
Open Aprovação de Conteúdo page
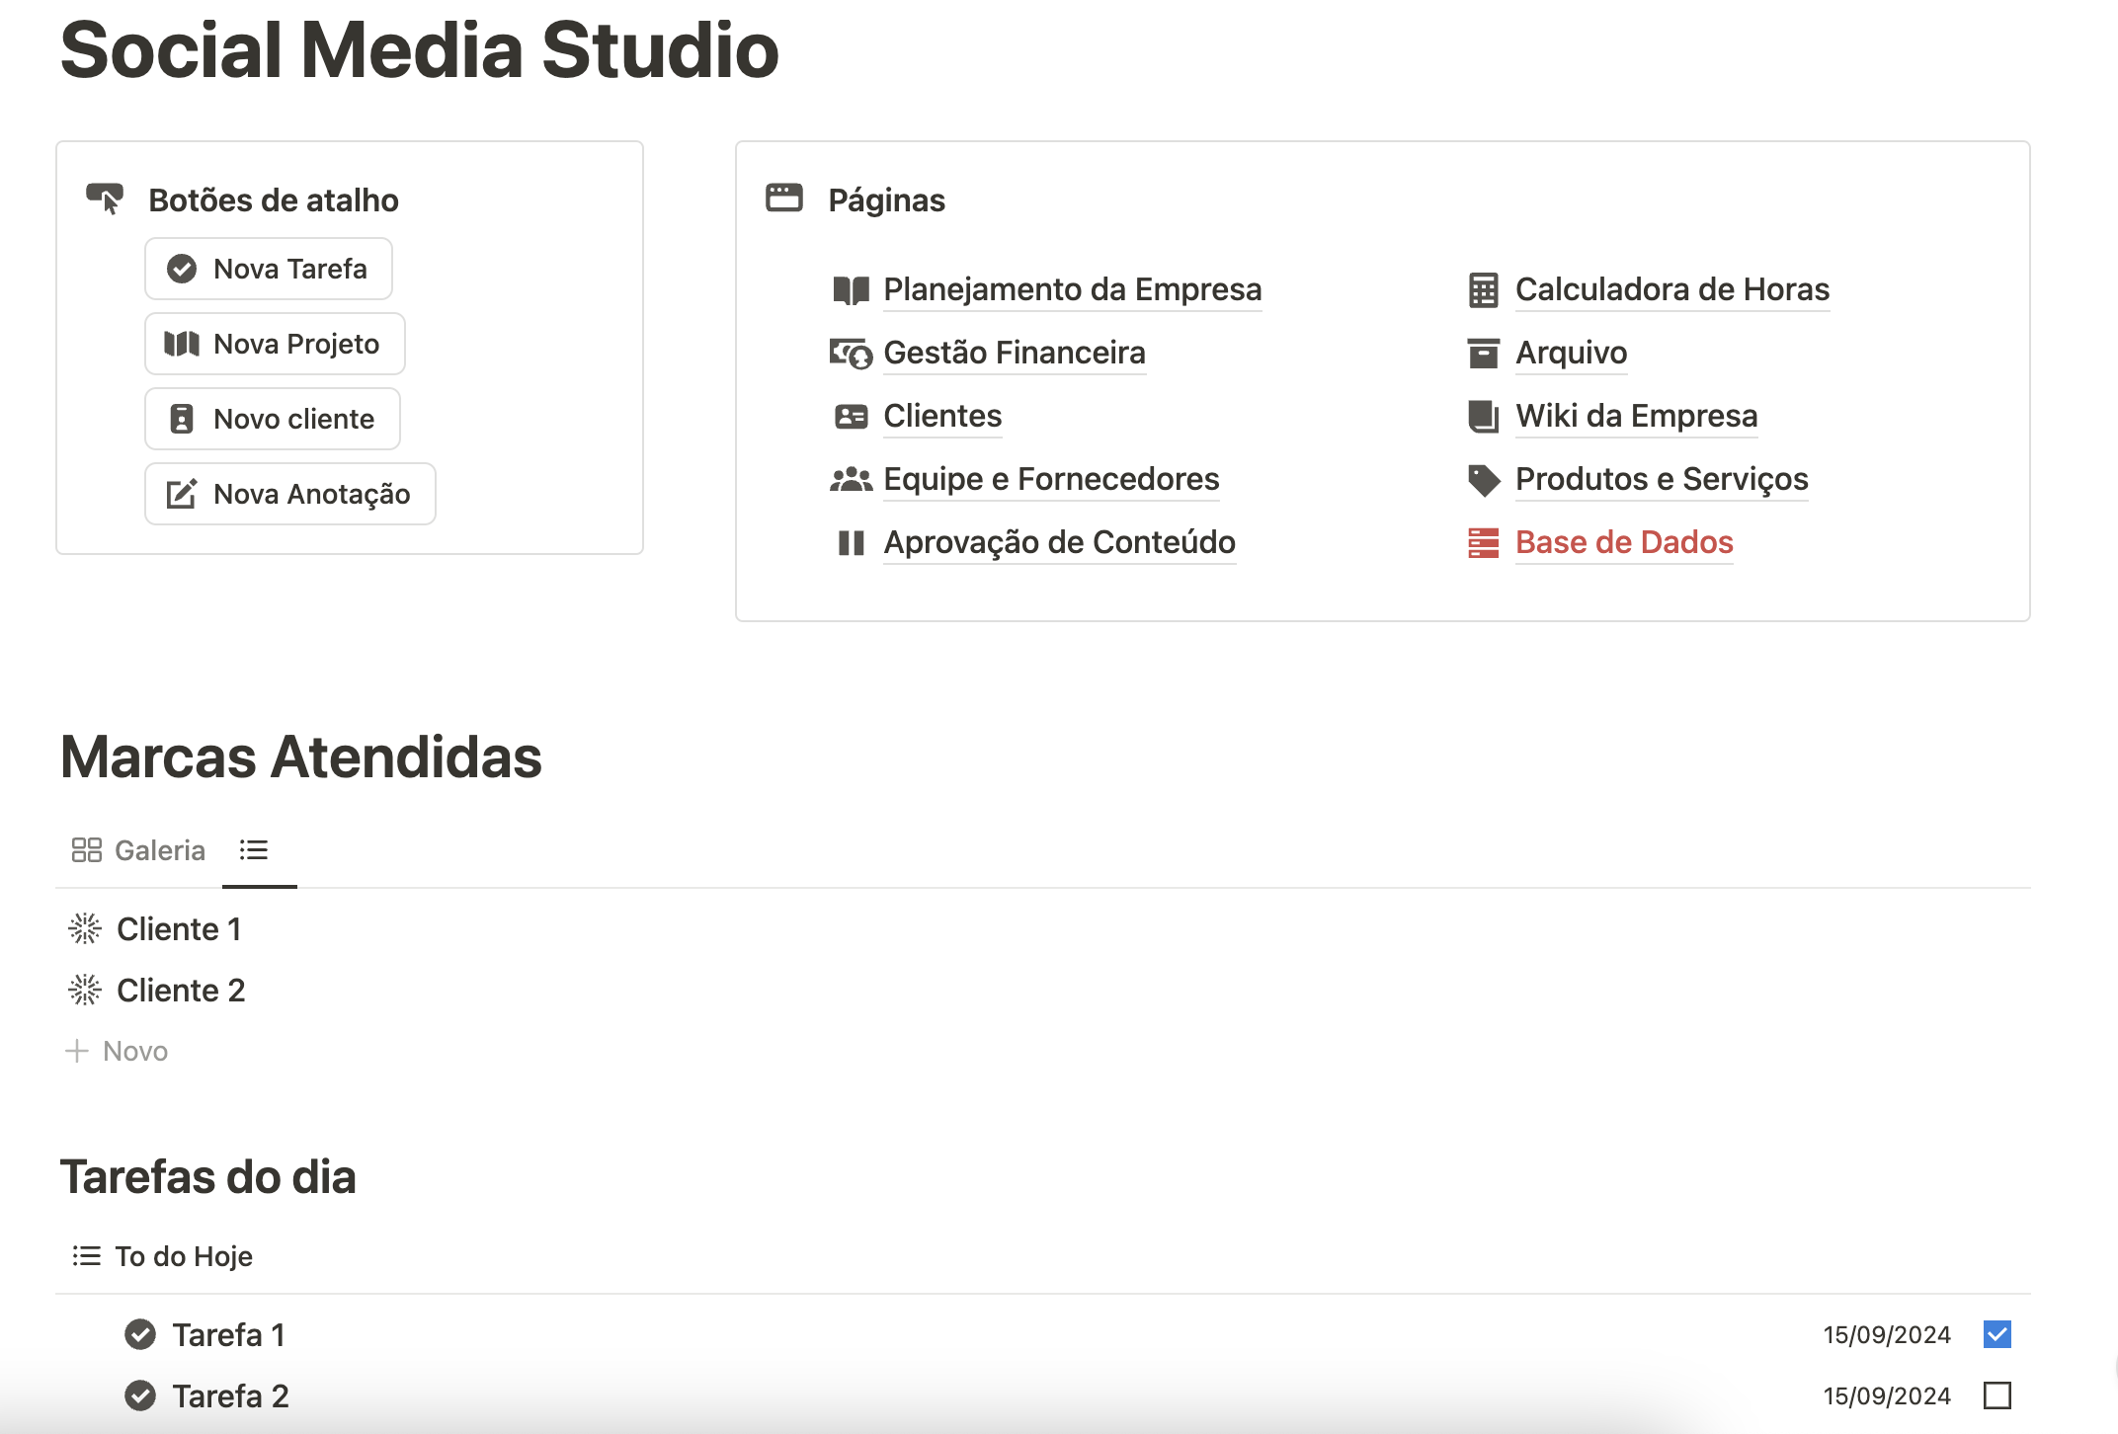1059,542
